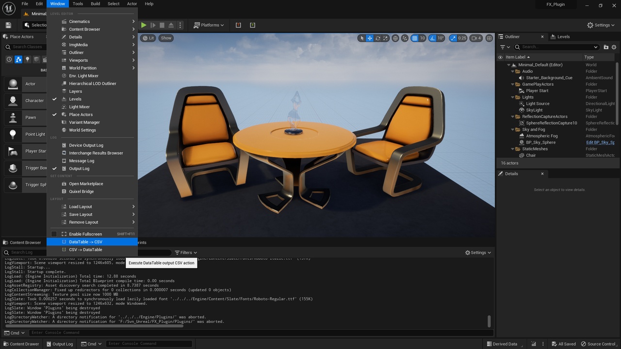Open the Platforms dropdown
This screenshot has width=621, height=349.
pyautogui.click(x=209, y=25)
